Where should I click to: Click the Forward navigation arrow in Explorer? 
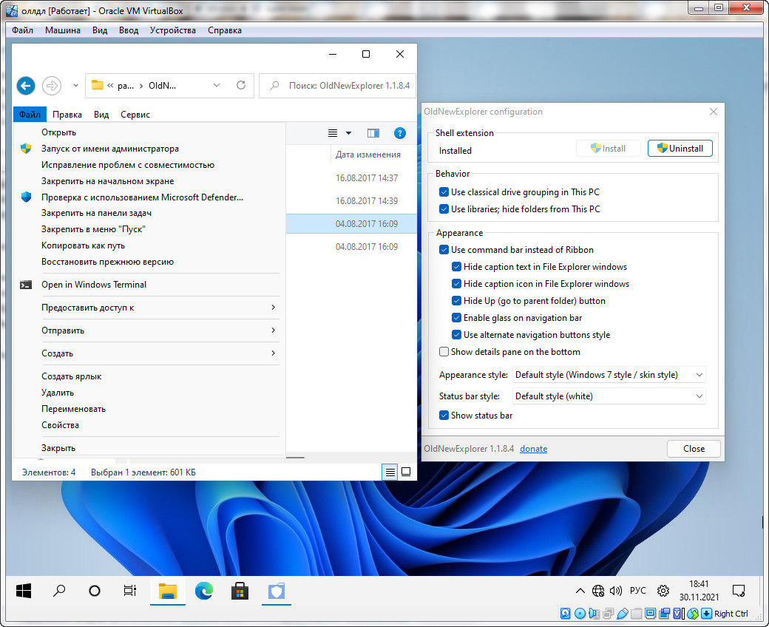tap(52, 86)
